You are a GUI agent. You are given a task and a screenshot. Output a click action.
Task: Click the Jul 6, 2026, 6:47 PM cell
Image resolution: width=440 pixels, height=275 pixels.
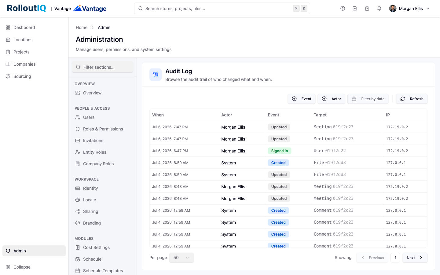(x=170, y=151)
